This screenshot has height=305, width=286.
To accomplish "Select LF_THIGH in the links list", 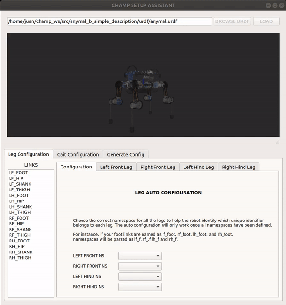I will click(x=20, y=189).
